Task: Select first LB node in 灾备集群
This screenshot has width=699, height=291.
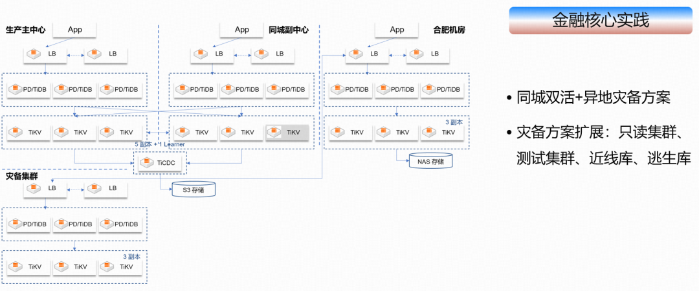Action: click(46, 188)
